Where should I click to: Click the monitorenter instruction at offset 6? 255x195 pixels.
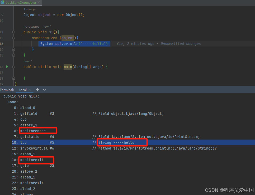[33, 131]
